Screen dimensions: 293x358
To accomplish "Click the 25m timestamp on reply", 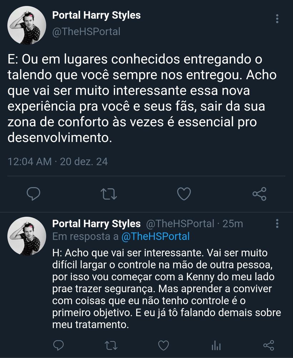I will 233,224.
